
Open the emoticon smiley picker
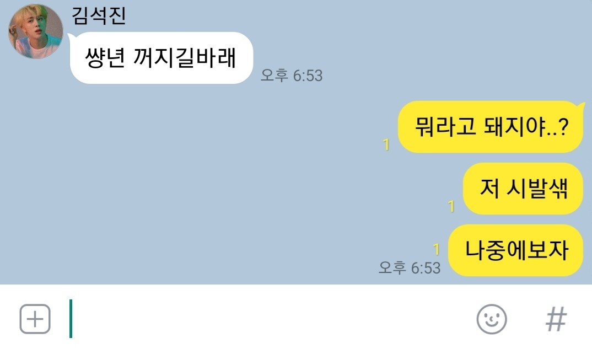492,319
